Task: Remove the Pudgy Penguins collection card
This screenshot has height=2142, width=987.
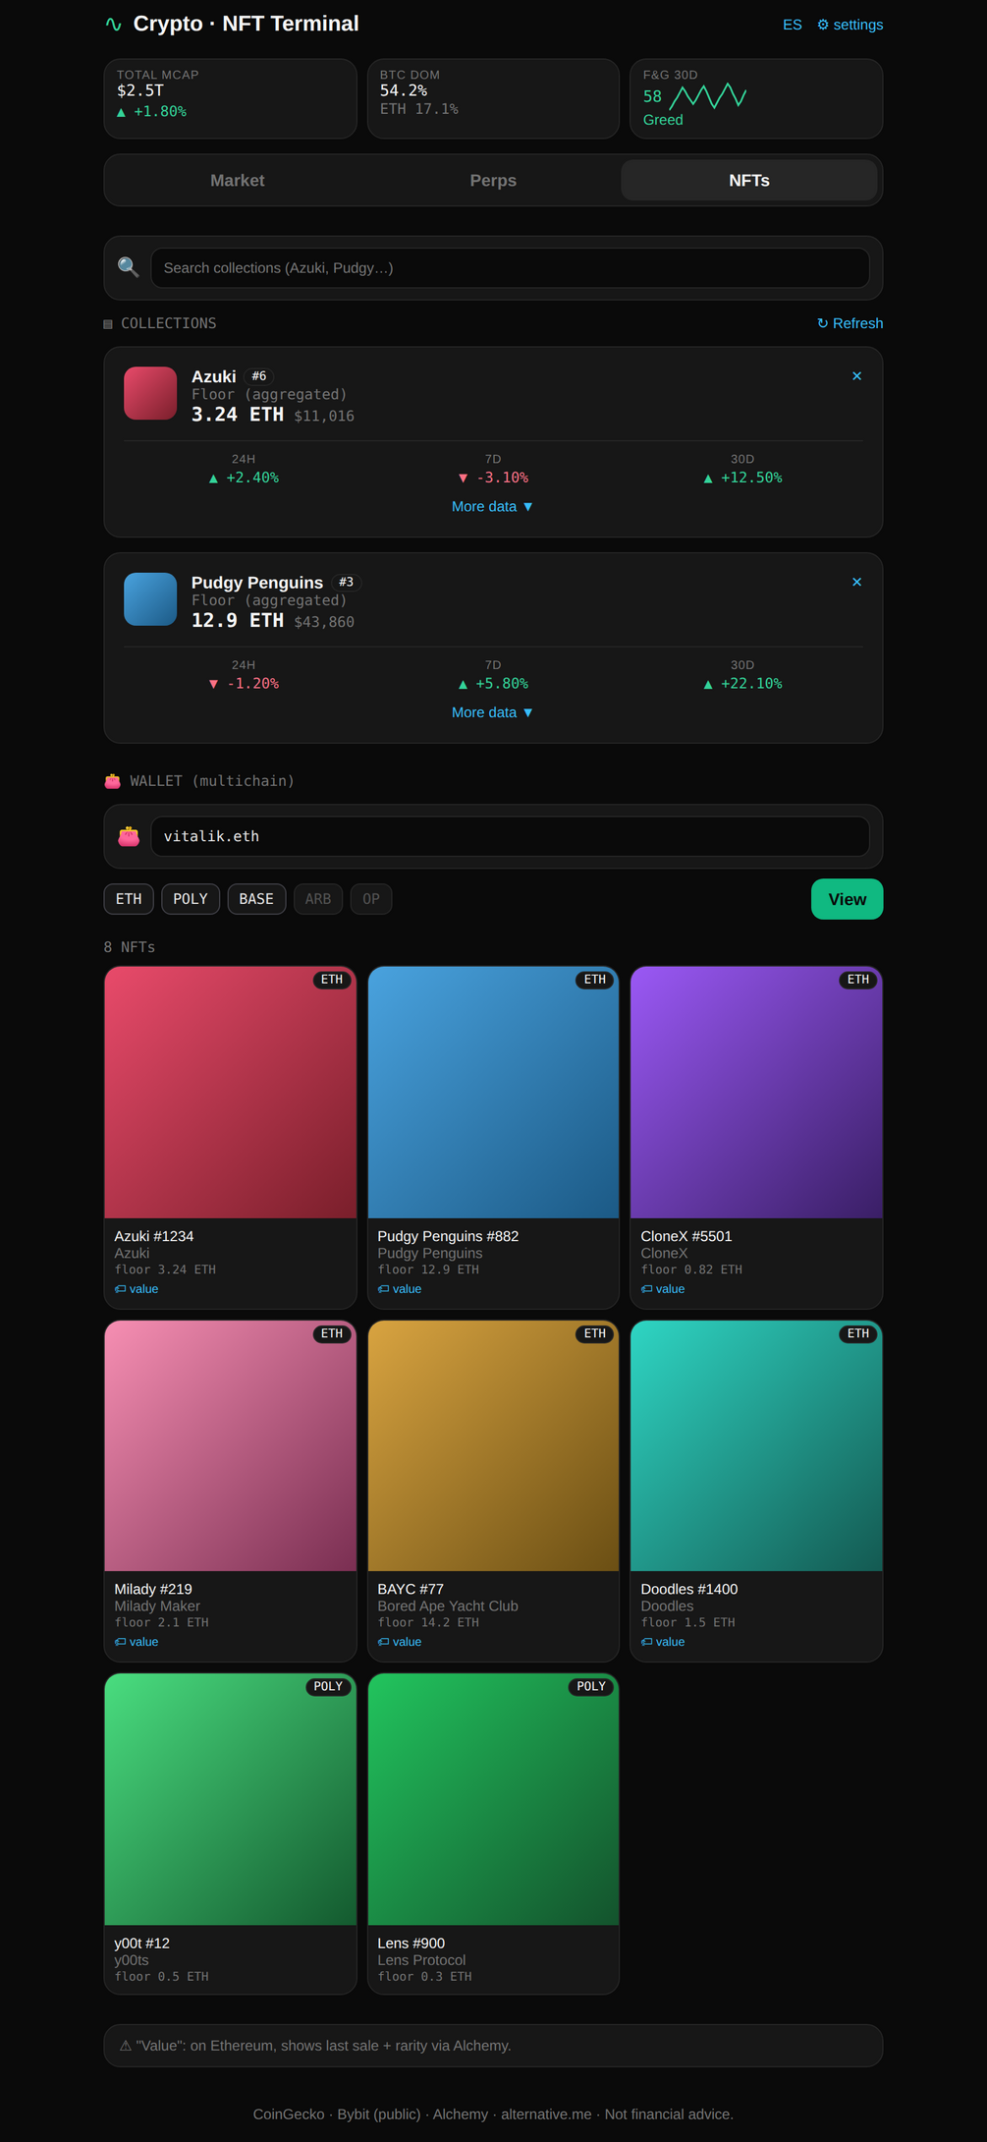Action: click(x=856, y=583)
